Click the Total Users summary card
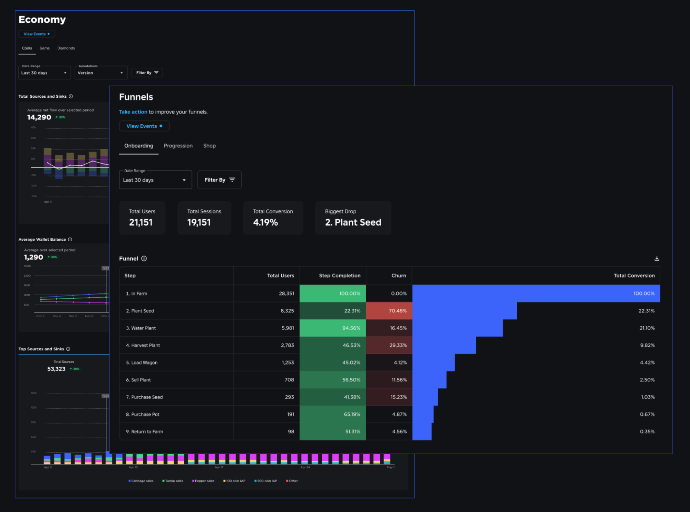This screenshot has height=512, width=690. point(142,218)
